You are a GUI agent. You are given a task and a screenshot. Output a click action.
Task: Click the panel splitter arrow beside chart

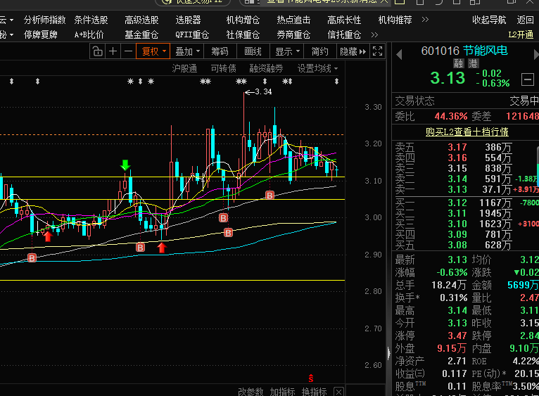(x=389, y=353)
